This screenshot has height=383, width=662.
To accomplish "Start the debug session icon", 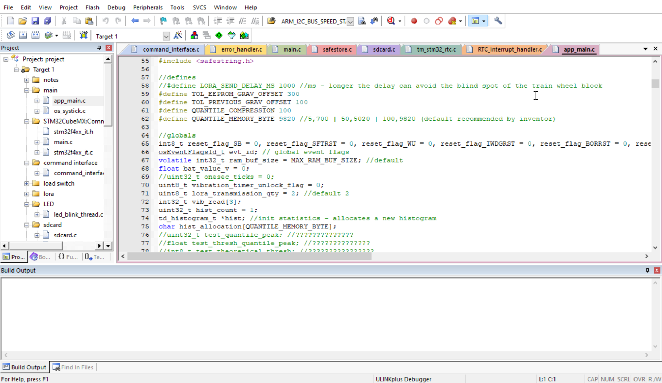I will (391, 21).
